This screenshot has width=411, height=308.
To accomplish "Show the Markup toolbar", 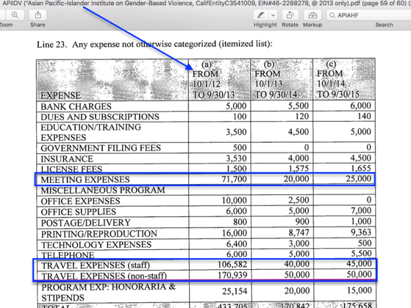I will pos(312,15).
